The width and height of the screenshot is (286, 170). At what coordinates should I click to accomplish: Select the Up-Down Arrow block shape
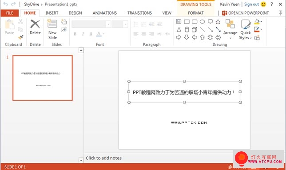tap(210, 37)
